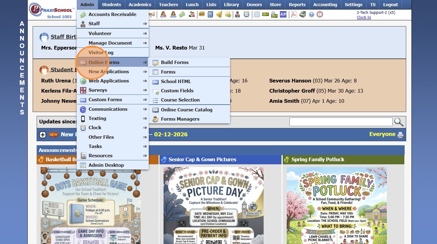
Task: Select Custom Fields submenu entry
Action: coord(189,91)
